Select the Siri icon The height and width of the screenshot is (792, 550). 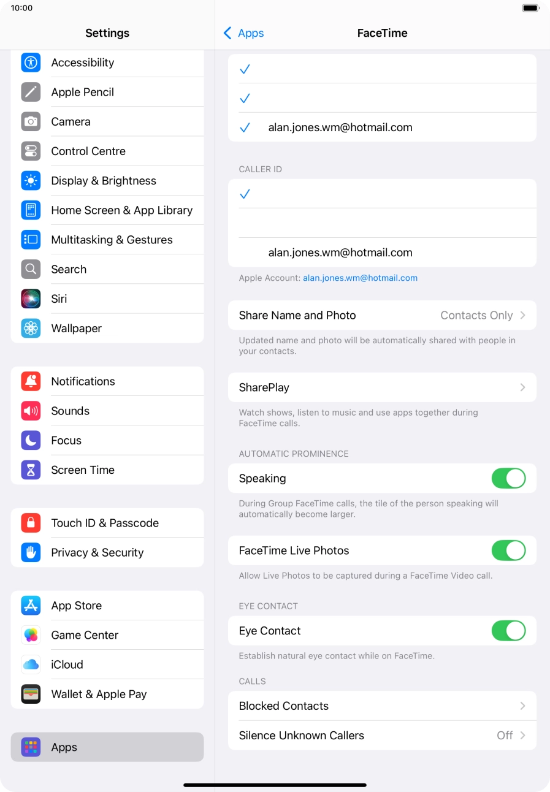pyautogui.click(x=31, y=299)
